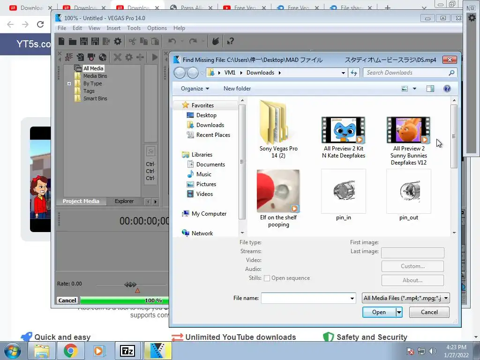The image size is (480, 360).
Task: Click the Open project folder icon in VEGAS
Action: [73, 41]
